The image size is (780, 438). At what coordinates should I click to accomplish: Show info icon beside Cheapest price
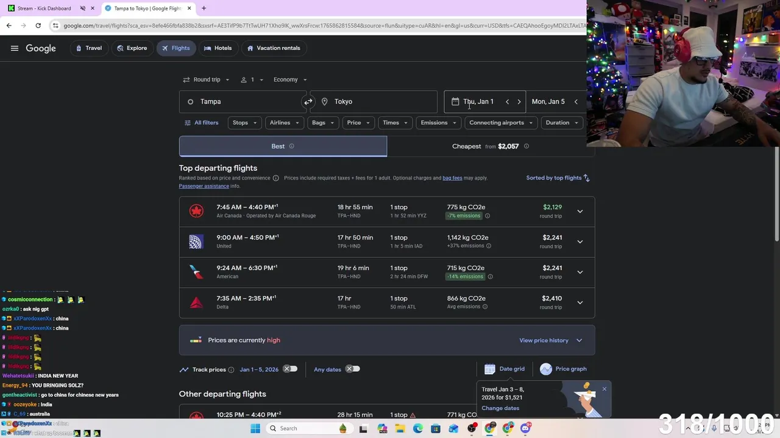click(526, 147)
